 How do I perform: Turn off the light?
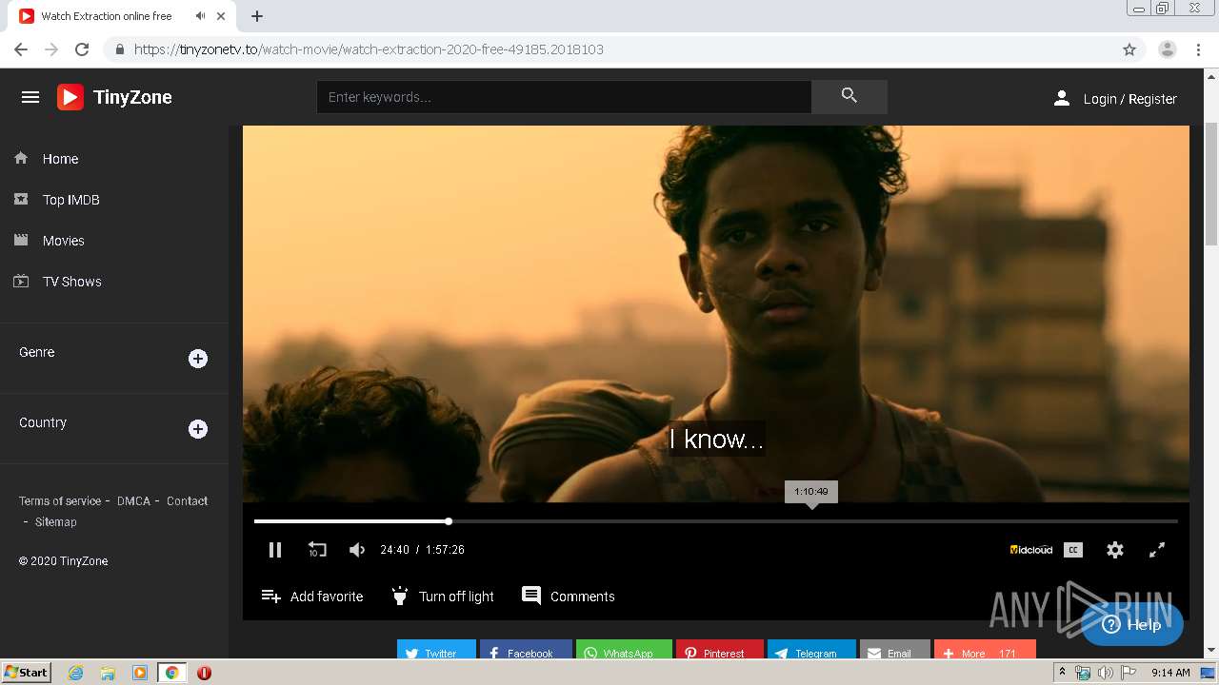click(x=443, y=597)
